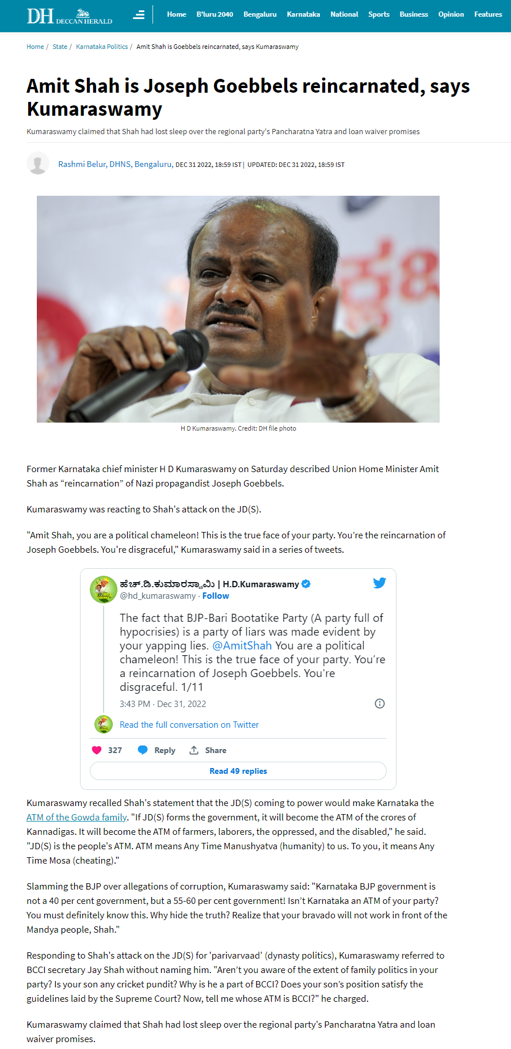Click the Follow link in tweet
The height and width of the screenshot is (1049, 511).
click(216, 596)
